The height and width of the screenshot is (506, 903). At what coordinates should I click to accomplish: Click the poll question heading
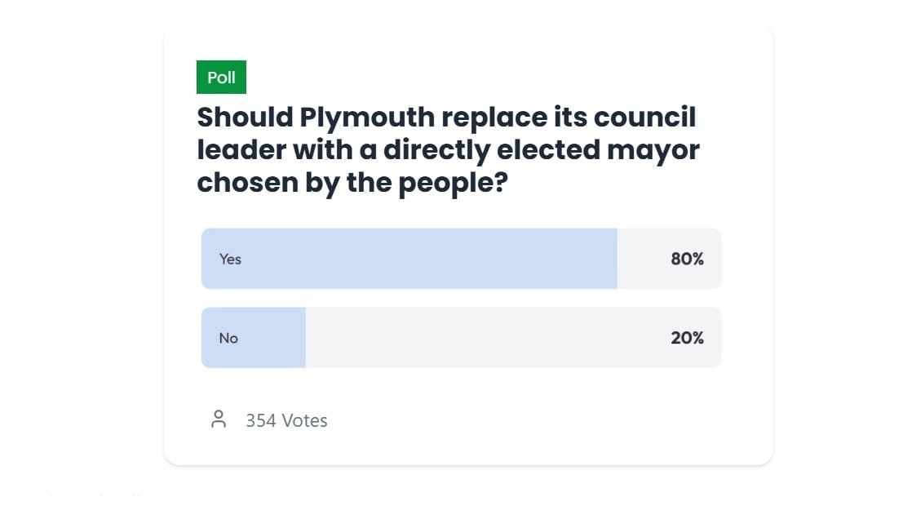coord(448,150)
